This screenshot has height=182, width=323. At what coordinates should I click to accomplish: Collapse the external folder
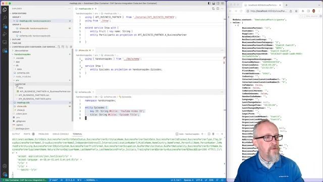click(21, 84)
